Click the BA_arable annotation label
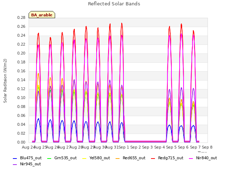 42,15
